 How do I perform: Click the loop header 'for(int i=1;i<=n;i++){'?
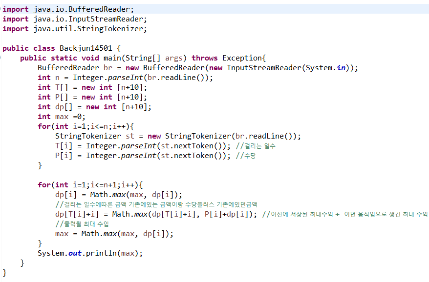(86, 126)
